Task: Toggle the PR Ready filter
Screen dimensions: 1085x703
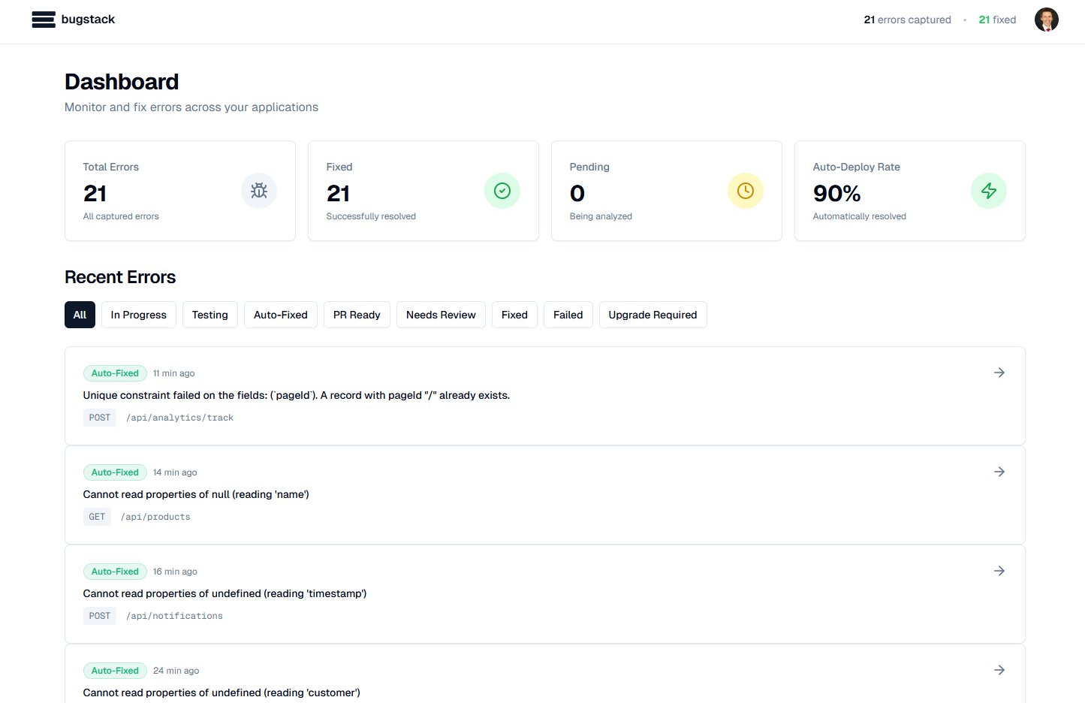Action: click(x=357, y=315)
